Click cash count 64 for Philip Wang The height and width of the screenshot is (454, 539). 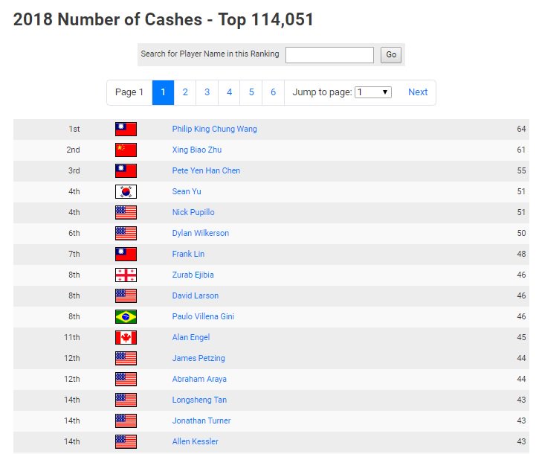(x=521, y=129)
